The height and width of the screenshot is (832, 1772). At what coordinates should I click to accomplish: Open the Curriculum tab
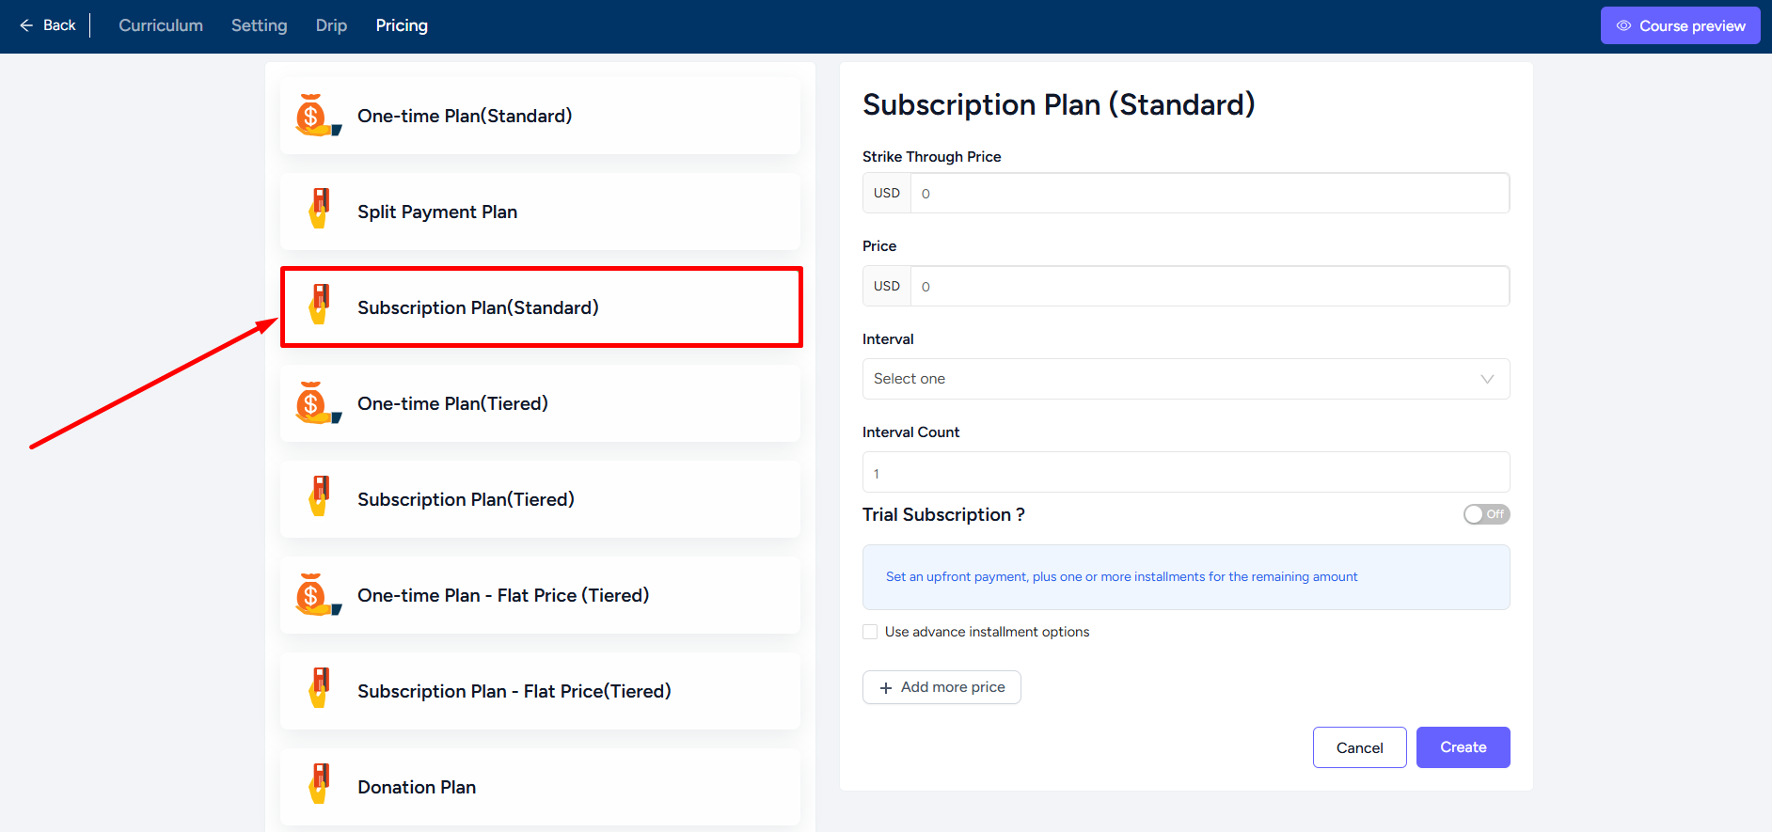[161, 25]
